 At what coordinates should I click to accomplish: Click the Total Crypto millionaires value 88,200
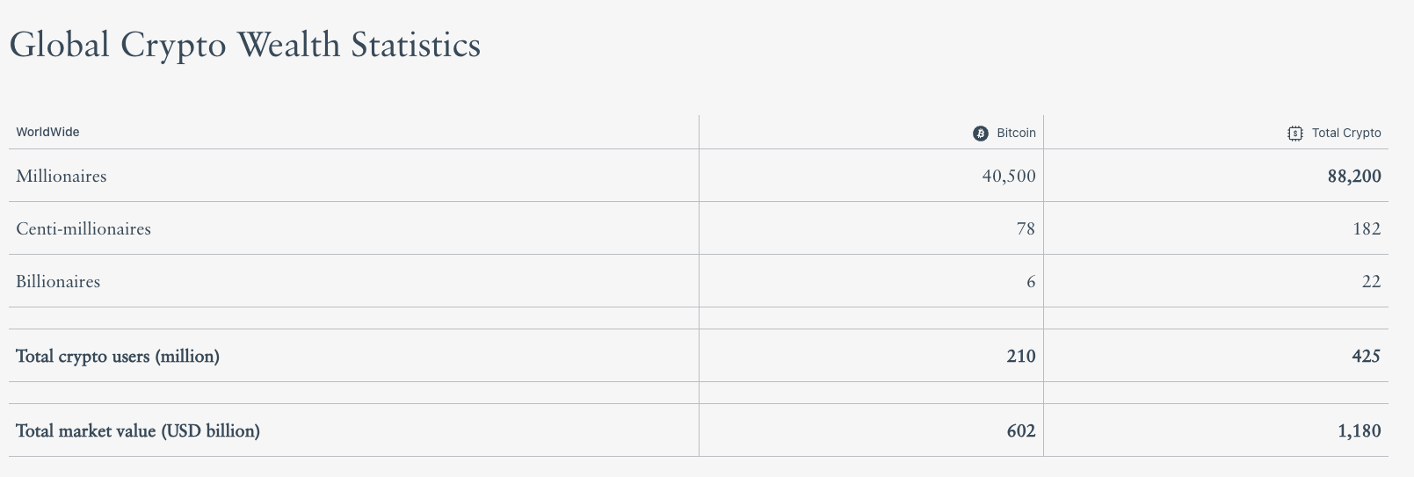pos(1354,177)
